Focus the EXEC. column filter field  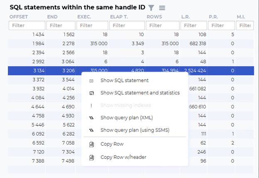click(92, 25)
